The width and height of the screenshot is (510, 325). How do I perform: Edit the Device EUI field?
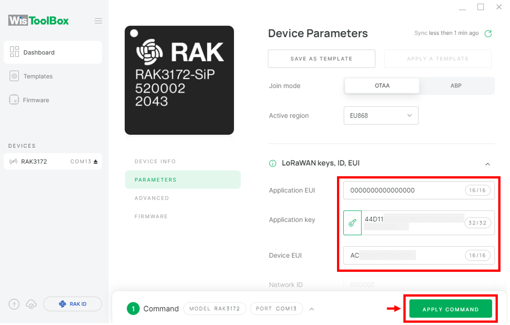click(419, 256)
